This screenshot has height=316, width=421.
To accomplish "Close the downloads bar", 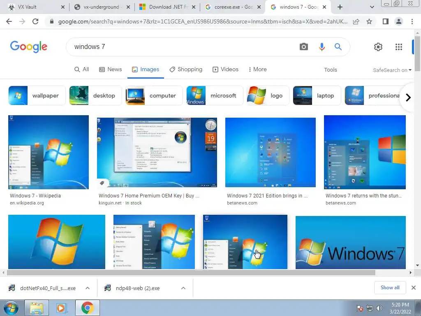I will pyautogui.click(x=414, y=288).
